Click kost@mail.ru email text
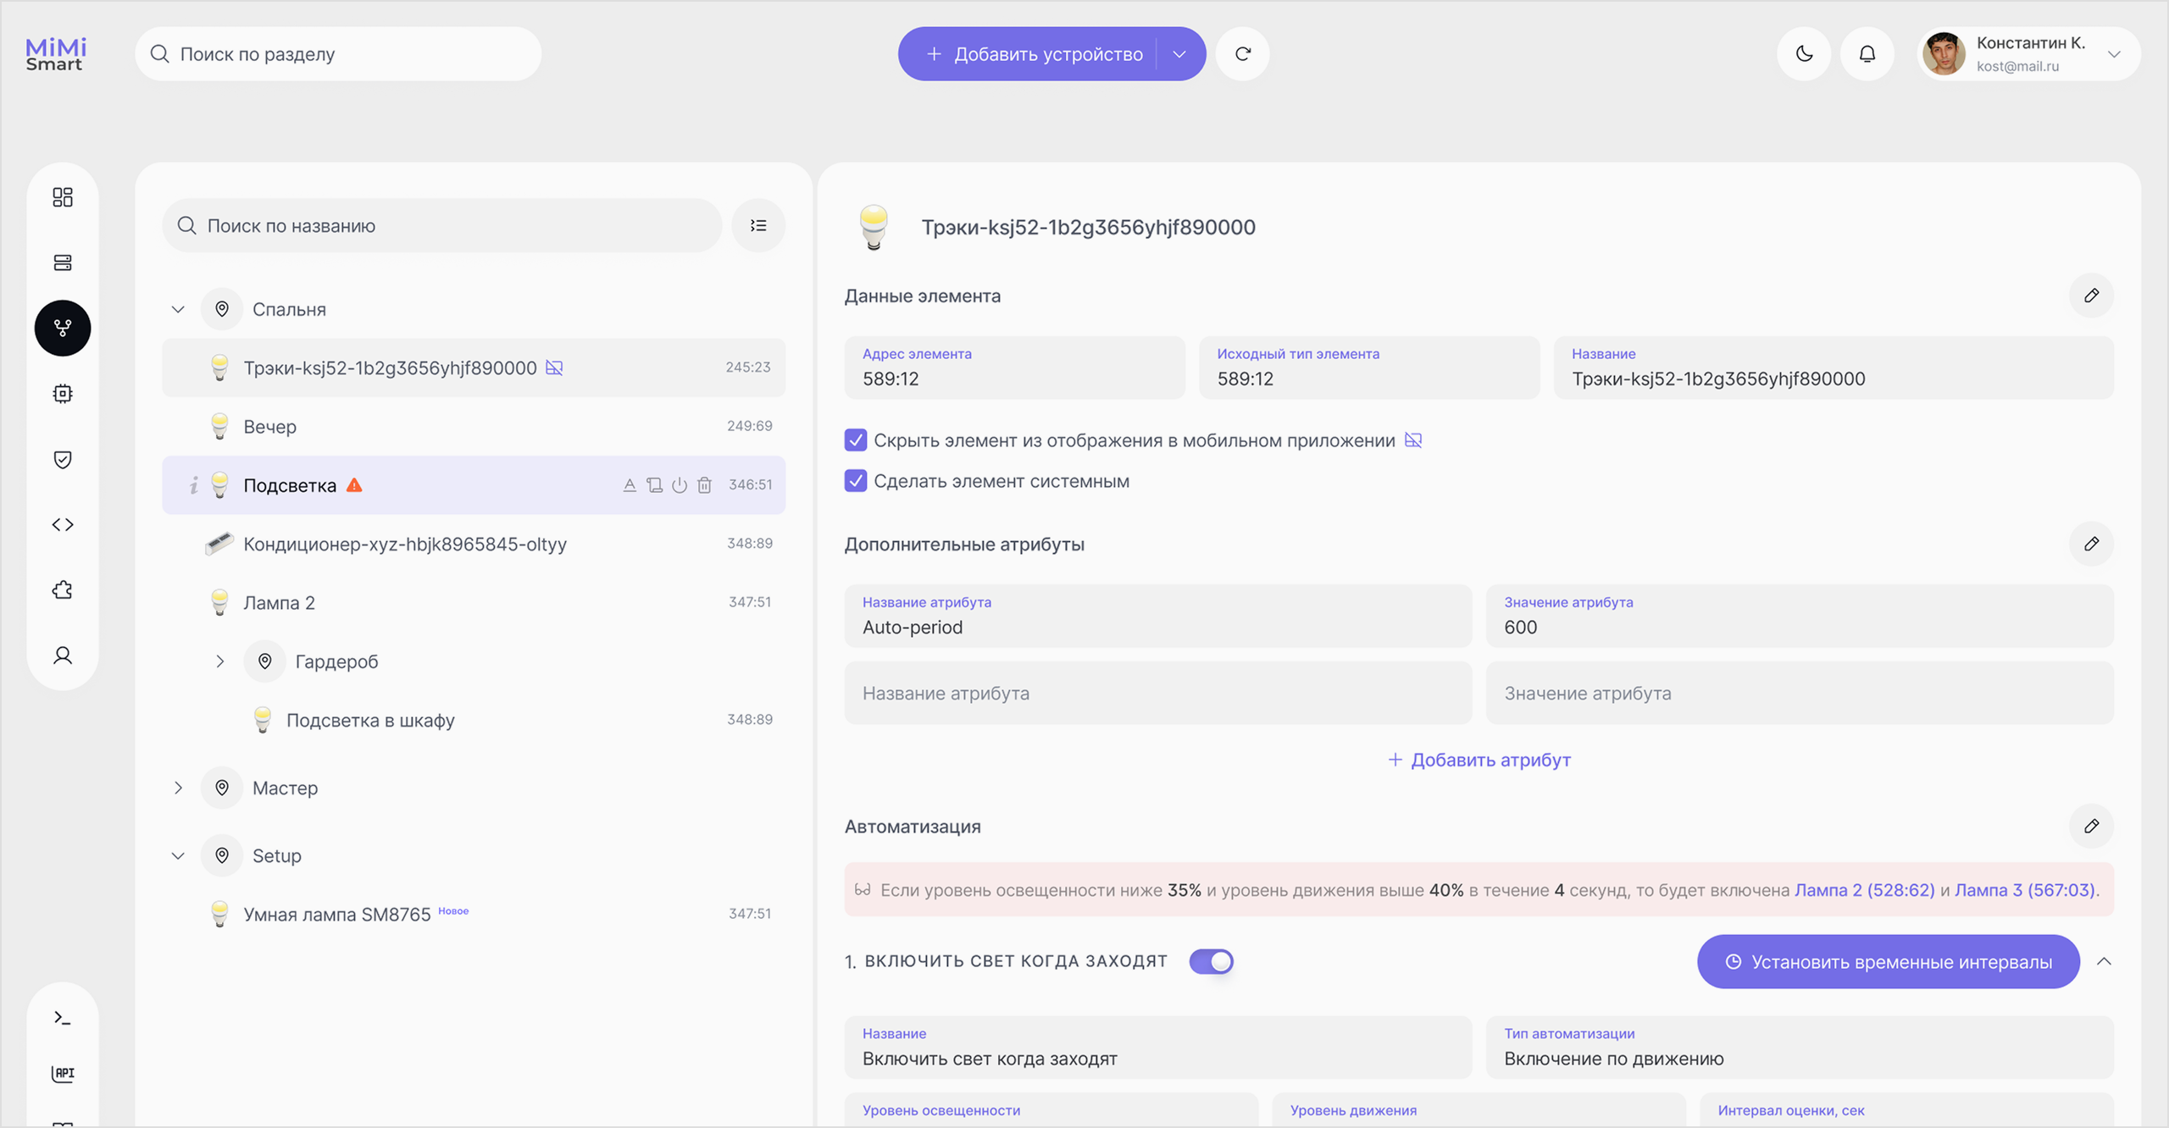2169x1128 pixels. pyautogui.click(x=2017, y=66)
